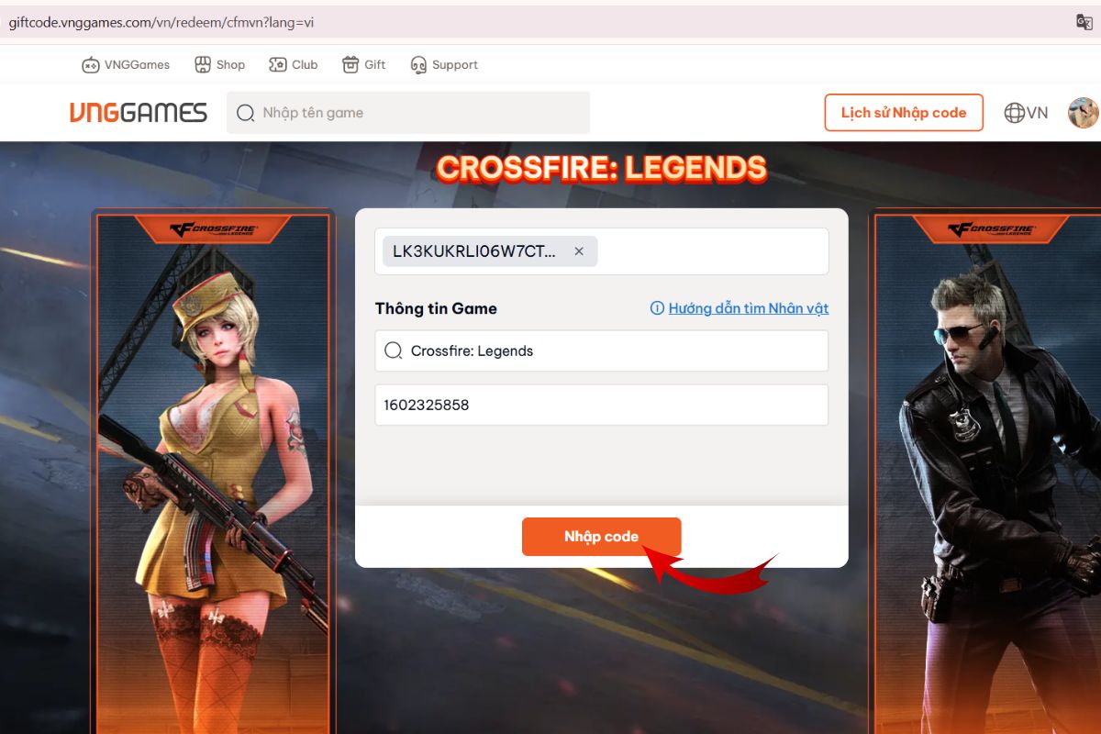Open the user profile avatar
Screen dimensions: 1101x734
pyautogui.click(x=1084, y=113)
